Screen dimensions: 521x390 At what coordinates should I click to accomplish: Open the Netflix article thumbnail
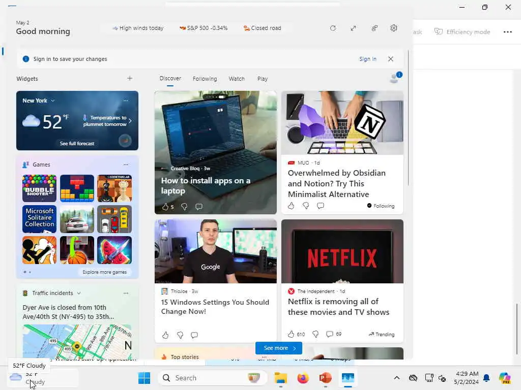coord(342,251)
